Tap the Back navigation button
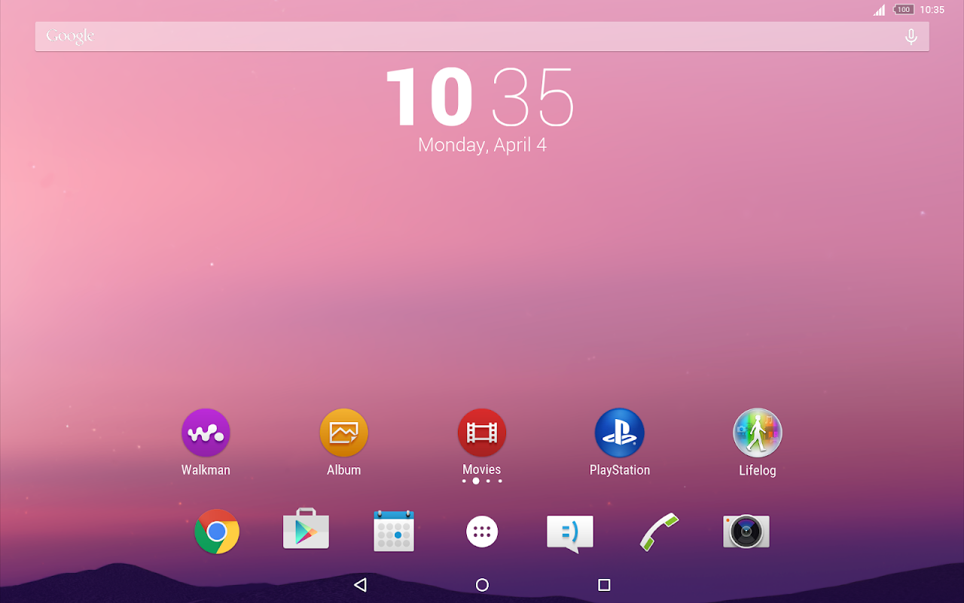964x603 pixels. point(360,585)
